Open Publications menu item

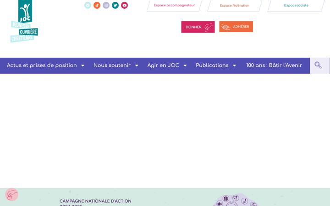[x=212, y=65]
